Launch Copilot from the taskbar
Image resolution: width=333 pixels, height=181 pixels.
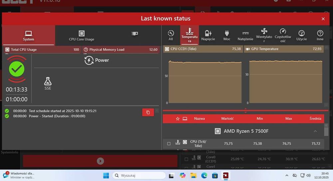182,175
